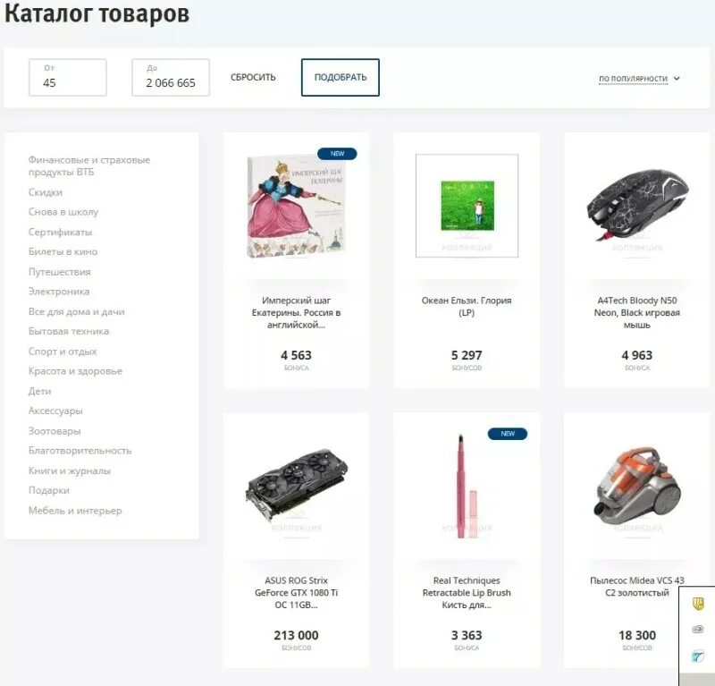The image size is (715, 686).
Task: Open the Midea vacuum cleaner image
Action: click(637, 485)
